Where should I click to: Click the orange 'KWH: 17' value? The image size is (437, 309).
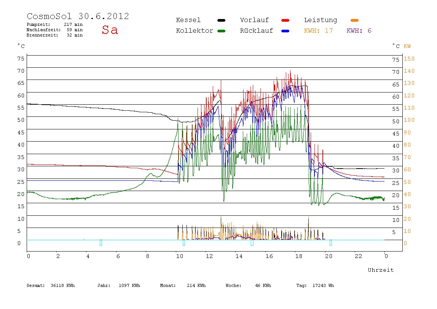(x=318, y=31)
